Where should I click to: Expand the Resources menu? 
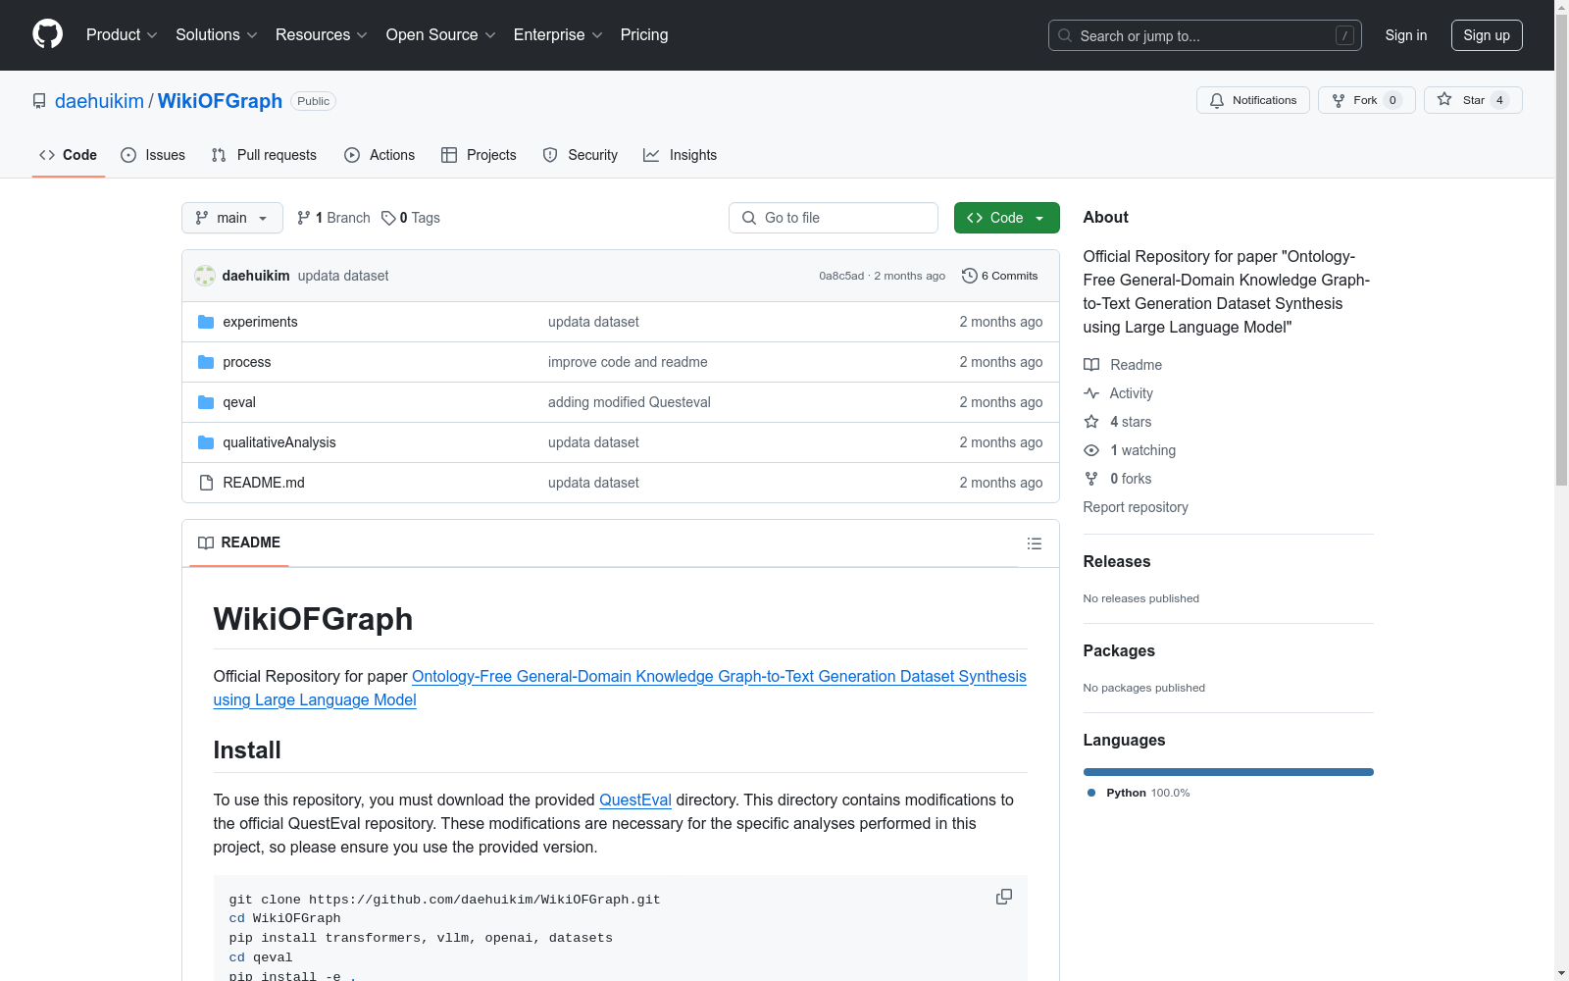[x=322, y=34]
